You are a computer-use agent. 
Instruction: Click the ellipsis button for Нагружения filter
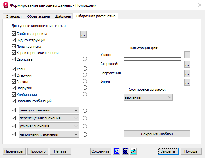click(188, 73)
